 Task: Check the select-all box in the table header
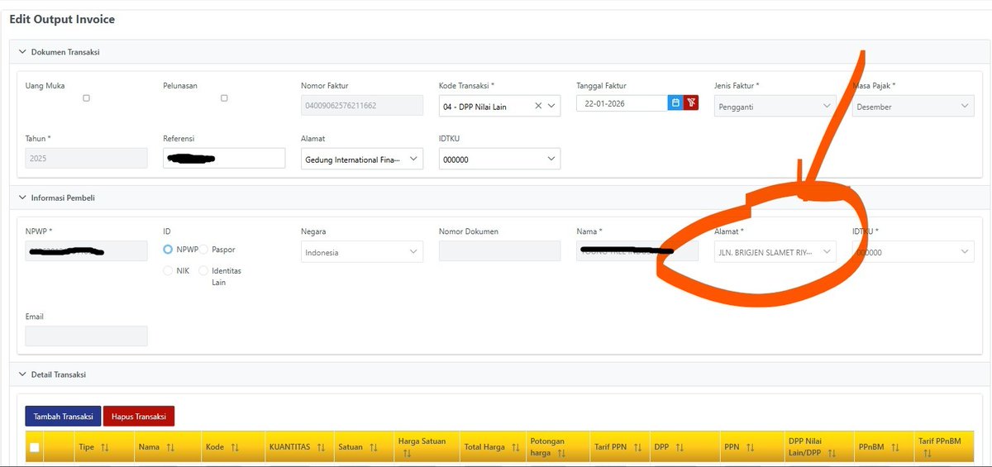(x=35, y=448)
